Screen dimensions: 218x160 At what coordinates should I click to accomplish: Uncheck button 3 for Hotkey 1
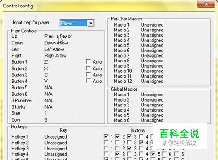129,136
